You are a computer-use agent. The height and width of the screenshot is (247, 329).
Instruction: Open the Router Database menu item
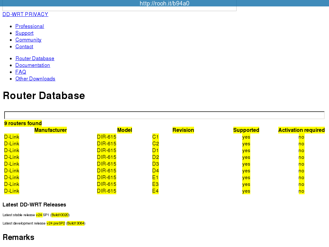pyautogui.click(x=35, y=59)
